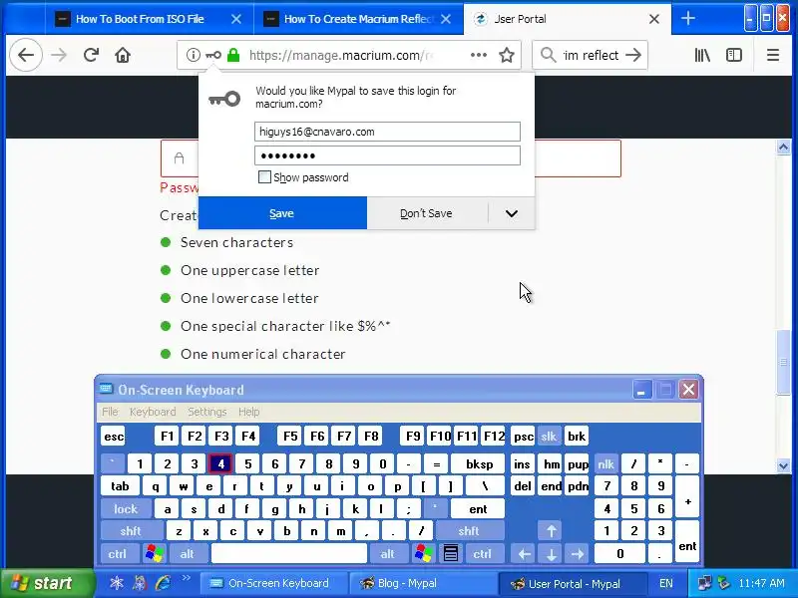Open File menu in On-Screen Keyboard

[110, 412]
